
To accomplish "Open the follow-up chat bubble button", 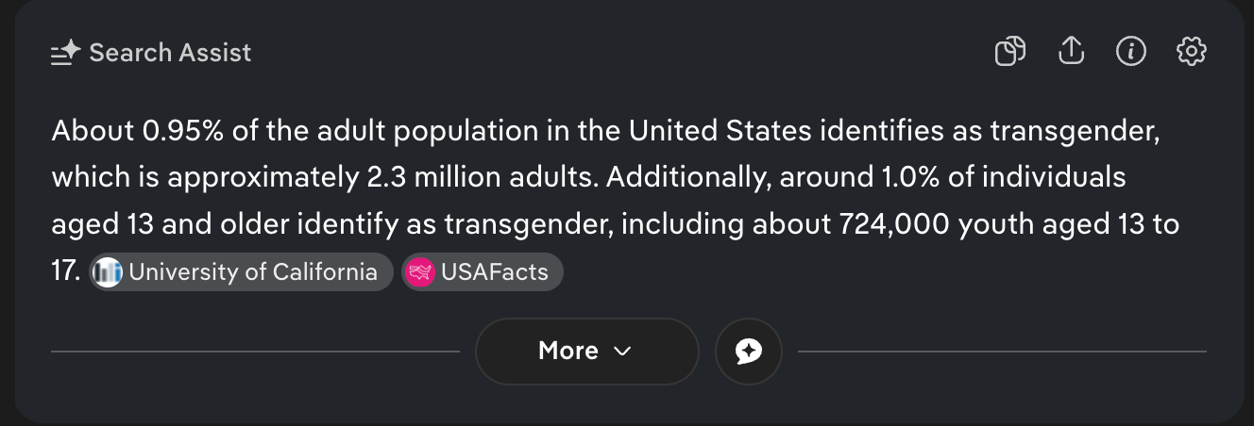I will pyautogui.click(x=748, y=352).
